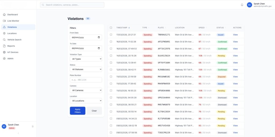Click the logout icon beside Sarah Chen
Viewport: 275px width, 137px height.
click(x=32, y=126)
